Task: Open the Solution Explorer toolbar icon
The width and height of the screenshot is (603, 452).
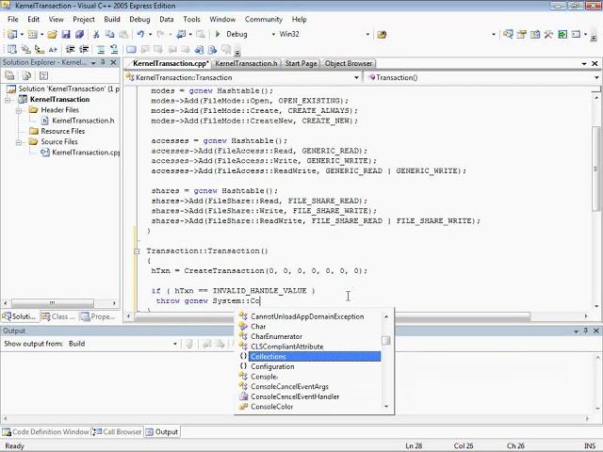Action: [x=508, y=34]
